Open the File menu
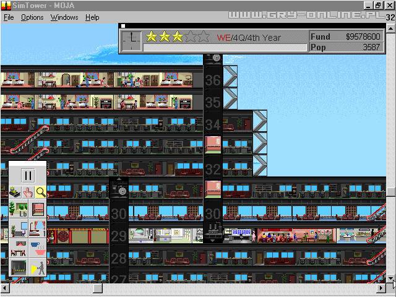Image resolution: width=396 pixels, height=297 pixels. (9, 17)
